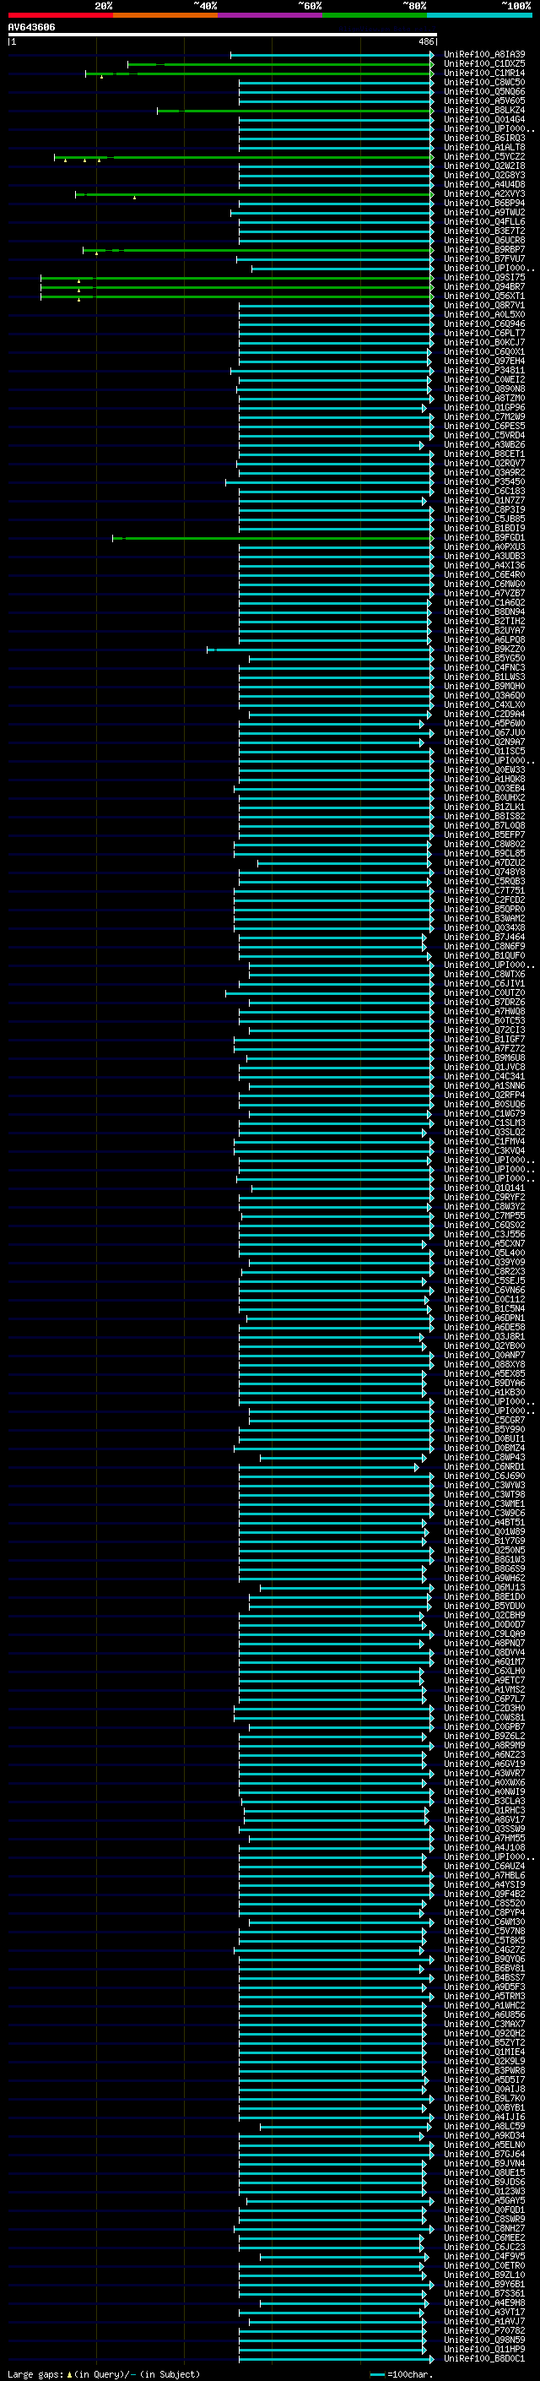Select the UniRef100_A8R9M9 label
This screenshot has width=540, height=2381.
[483, 1745]
